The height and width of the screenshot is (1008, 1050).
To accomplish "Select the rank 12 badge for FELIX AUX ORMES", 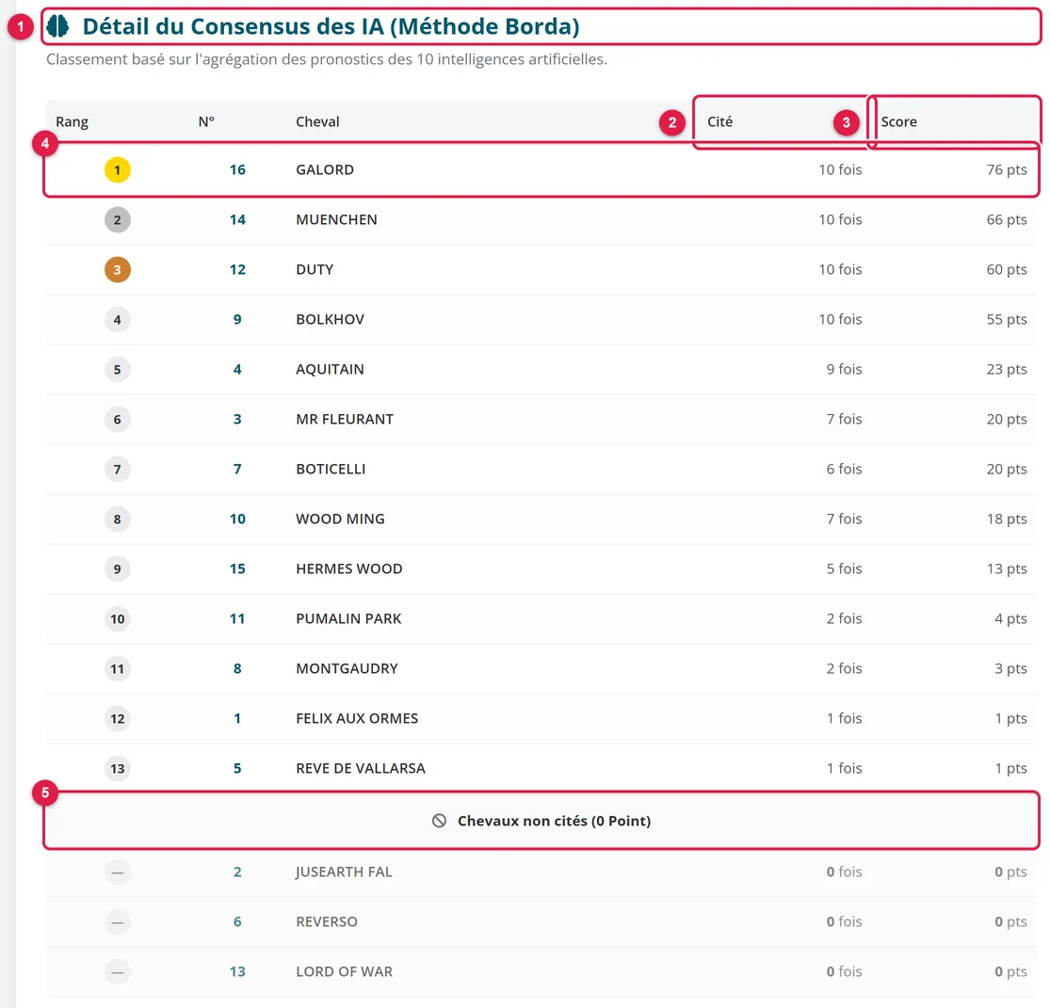I will tap(117, 718).
